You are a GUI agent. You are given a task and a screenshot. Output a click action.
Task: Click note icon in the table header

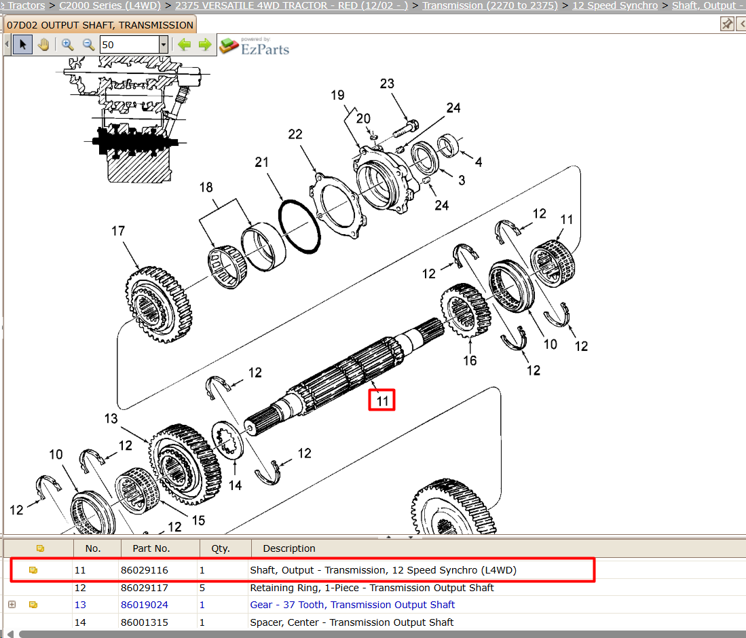41,548
